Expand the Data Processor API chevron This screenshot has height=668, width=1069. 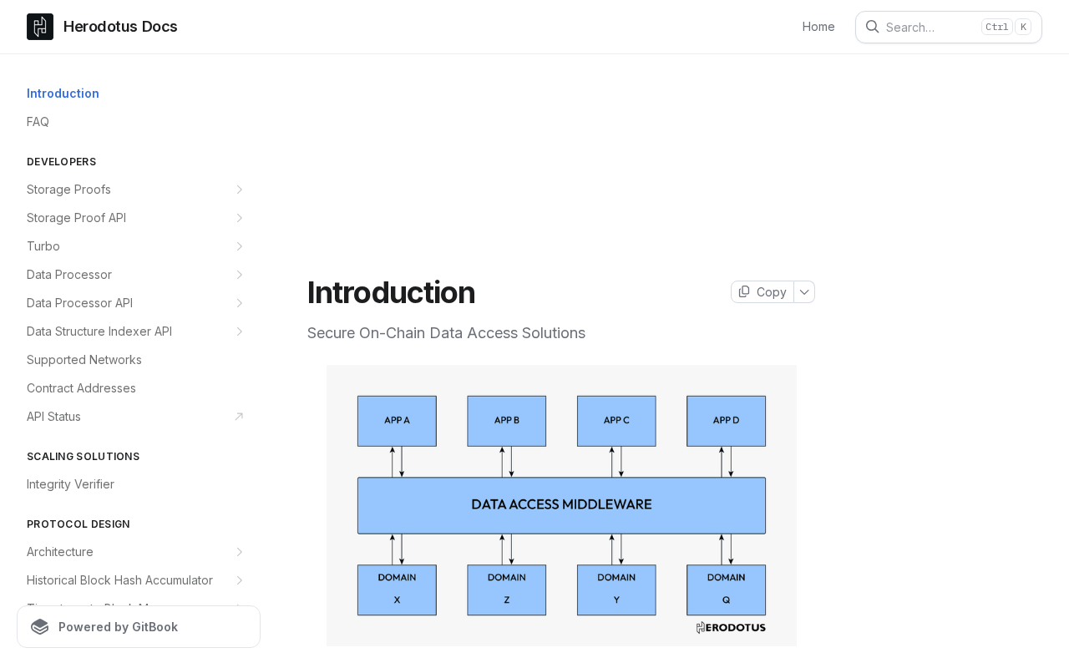239,303
